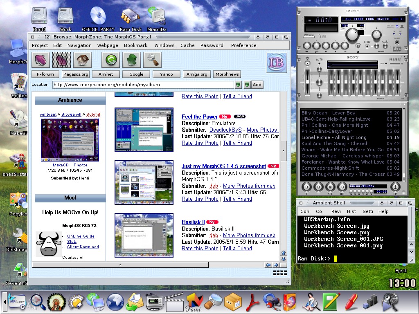419x314 pixels.
Task: Click the IBrowse Back arrow button
Action: pos(41,60)
